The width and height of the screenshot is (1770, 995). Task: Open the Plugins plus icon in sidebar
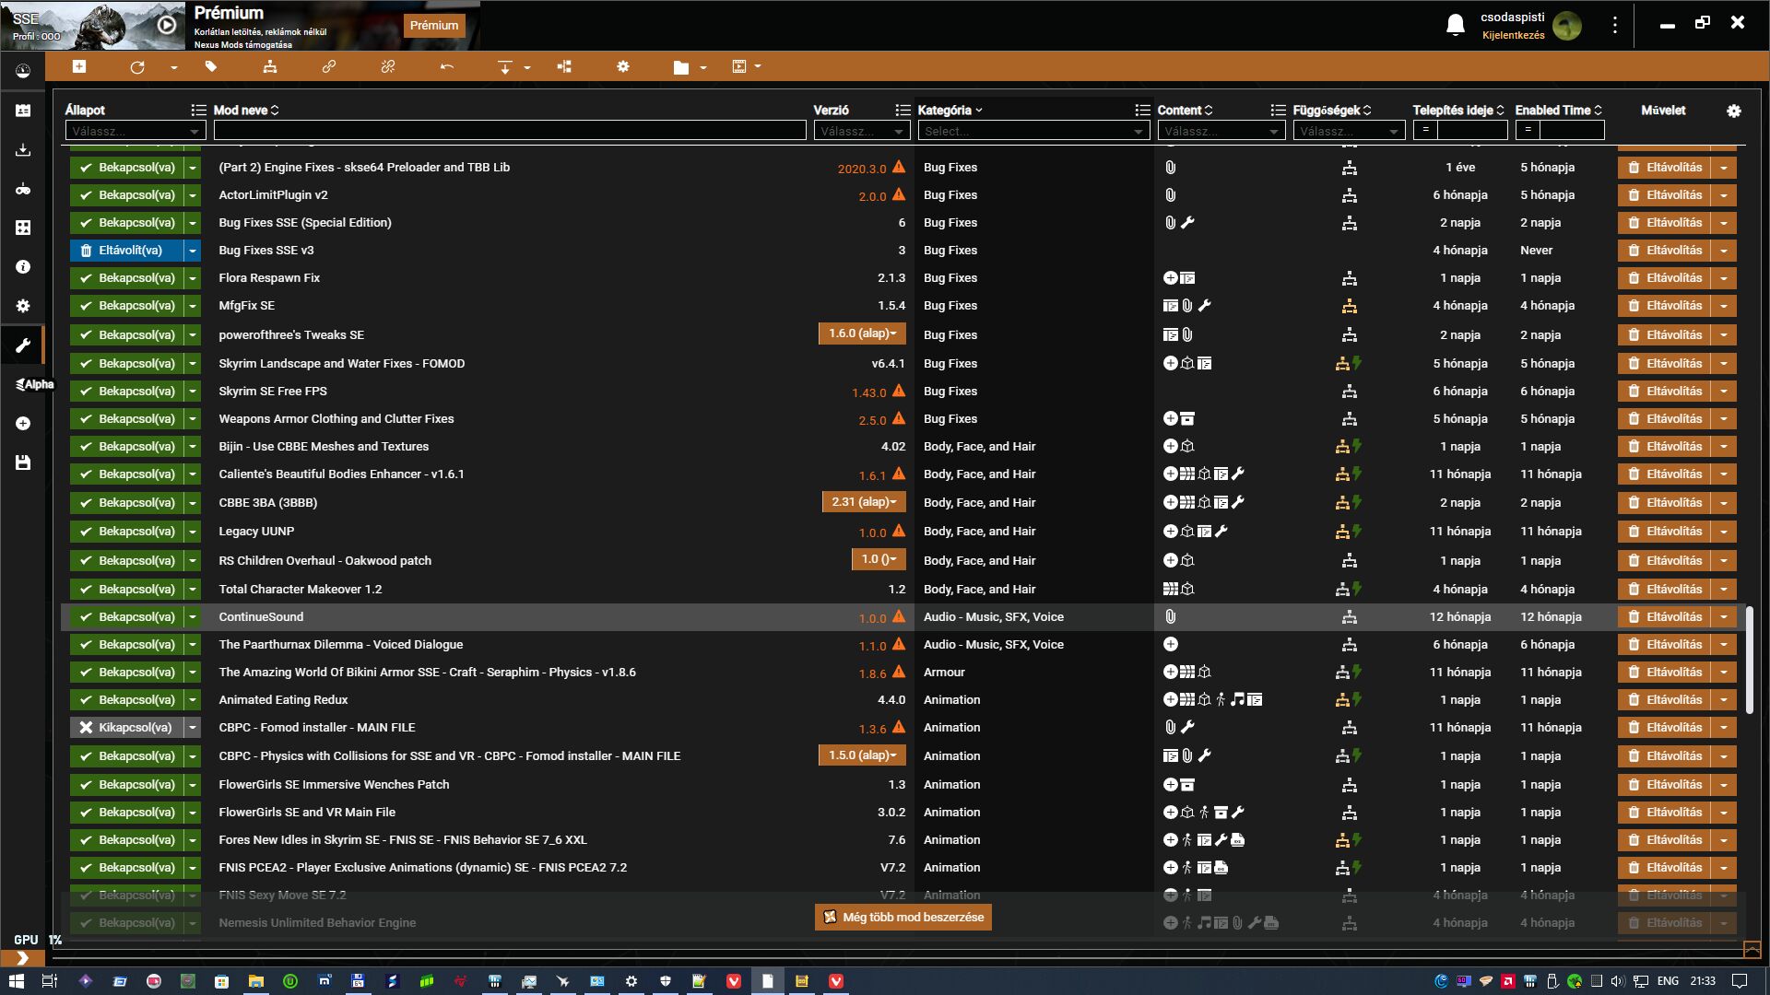(23, 424)
